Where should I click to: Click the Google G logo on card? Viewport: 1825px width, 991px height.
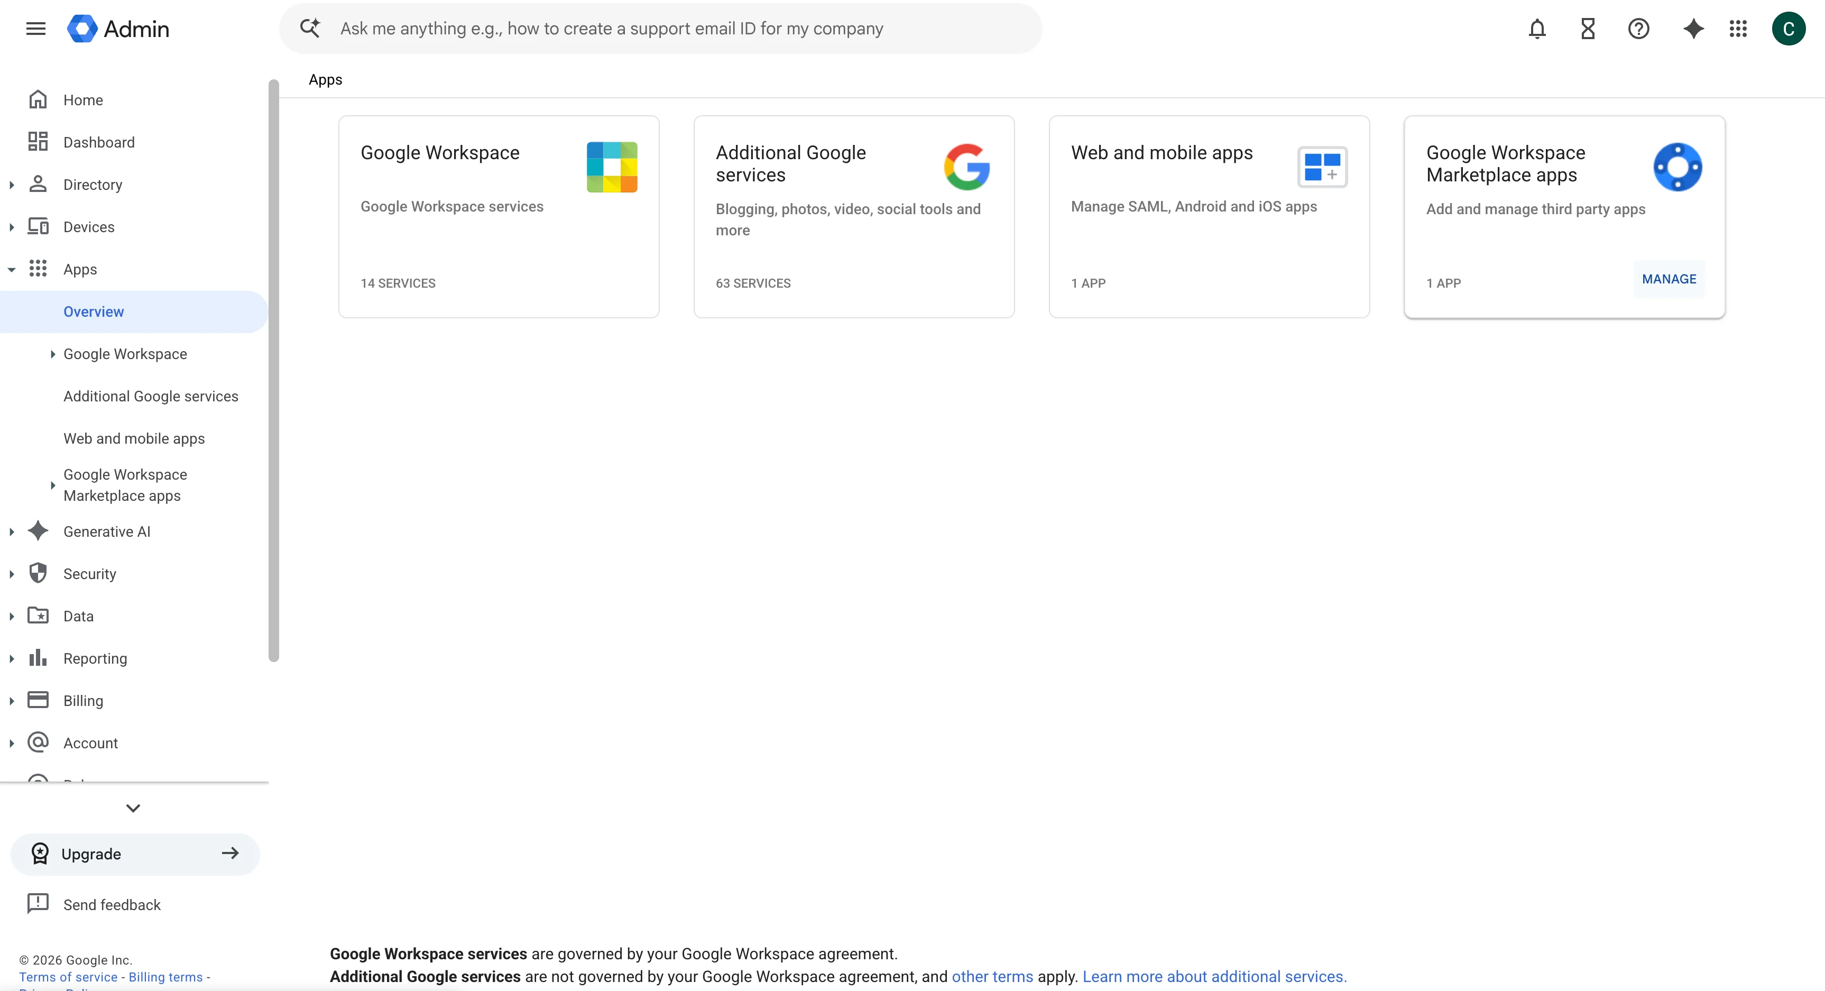click(966, 167)
